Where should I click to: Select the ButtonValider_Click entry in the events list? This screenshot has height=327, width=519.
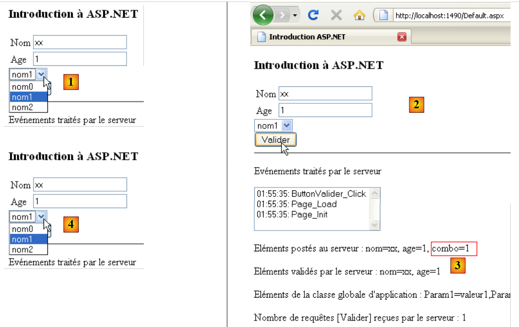[x=311, y=194]
